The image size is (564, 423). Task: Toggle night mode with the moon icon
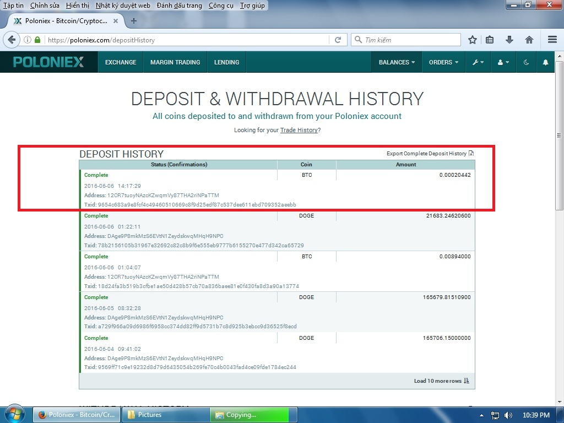pyautogui.click(x=526, y=62)
